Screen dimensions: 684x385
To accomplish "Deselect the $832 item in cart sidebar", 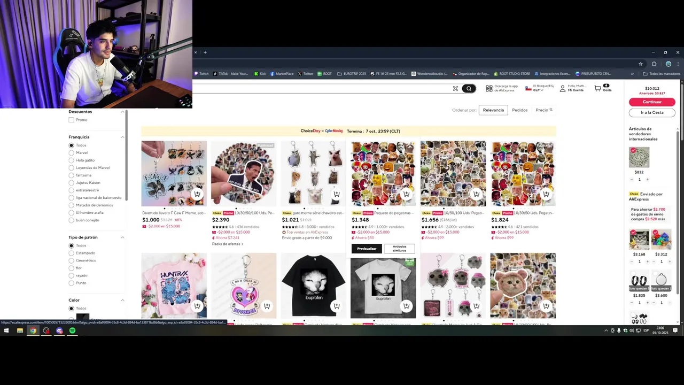I will 633,151.
